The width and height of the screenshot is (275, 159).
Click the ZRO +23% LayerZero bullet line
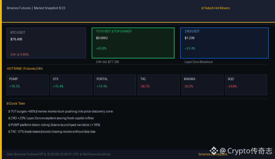click(x=51, y=118)
